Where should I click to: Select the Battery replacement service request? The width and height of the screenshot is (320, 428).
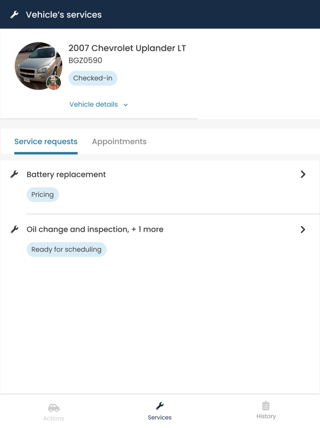66,175
